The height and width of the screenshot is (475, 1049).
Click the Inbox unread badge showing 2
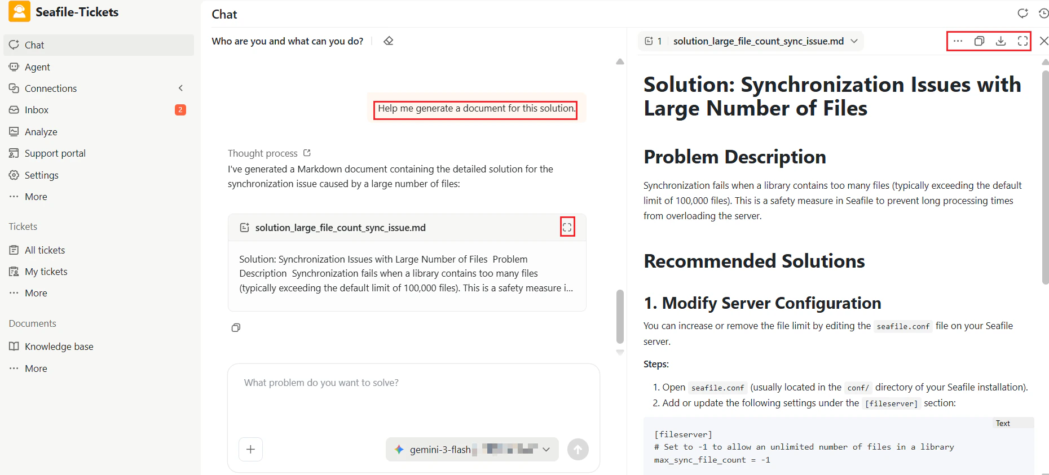(180, 110)
